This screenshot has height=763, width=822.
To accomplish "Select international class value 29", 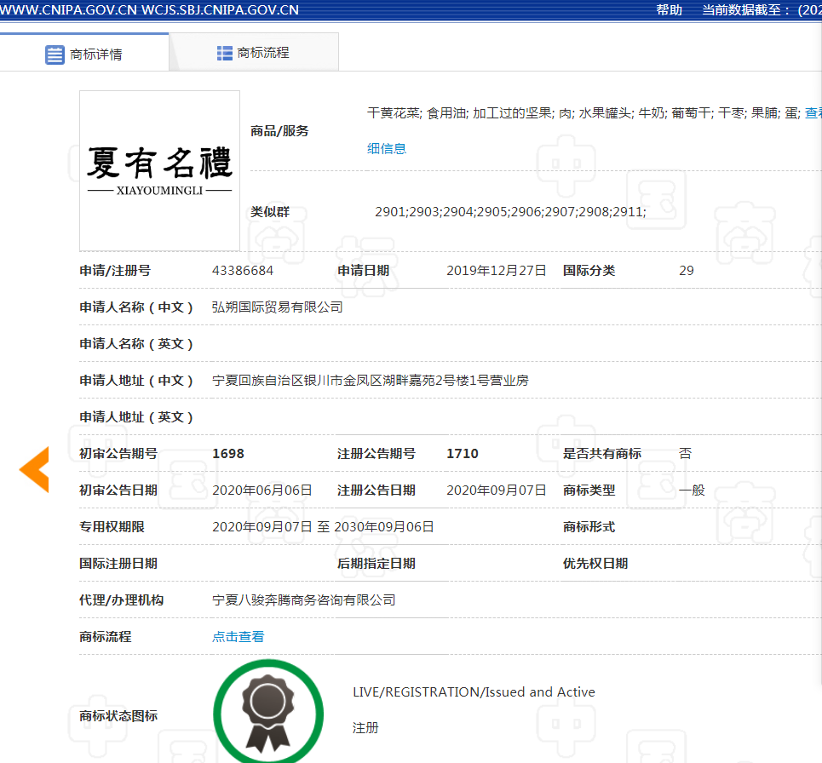I will click(x=687, y=271).
